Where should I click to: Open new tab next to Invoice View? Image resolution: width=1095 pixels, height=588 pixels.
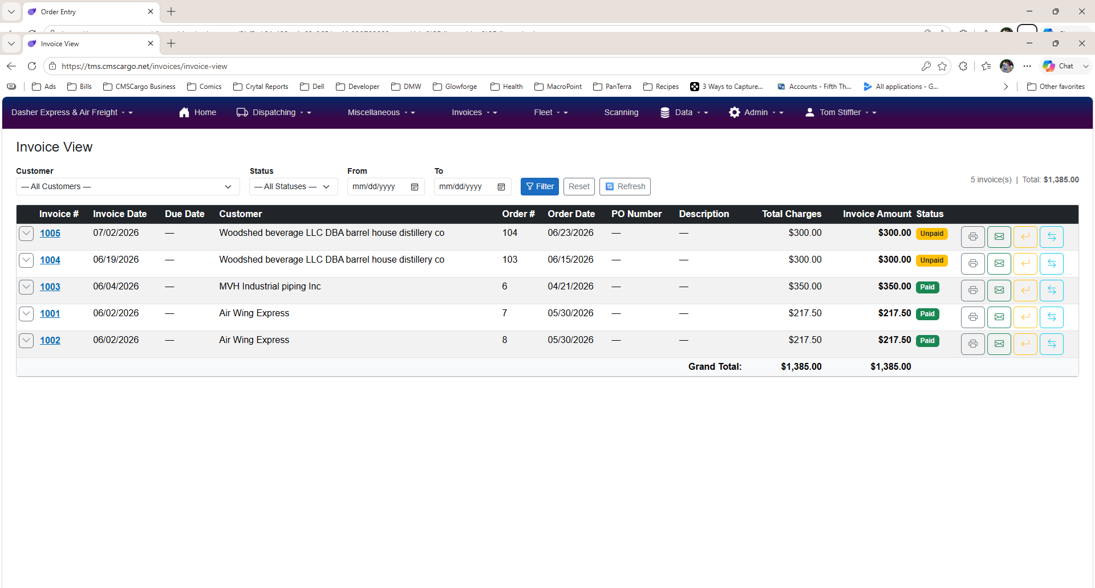coord(171,43)
